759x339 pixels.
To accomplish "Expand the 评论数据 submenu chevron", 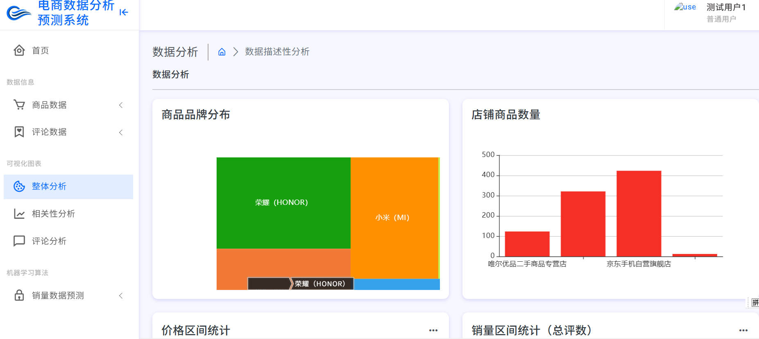I will (121, 132).
